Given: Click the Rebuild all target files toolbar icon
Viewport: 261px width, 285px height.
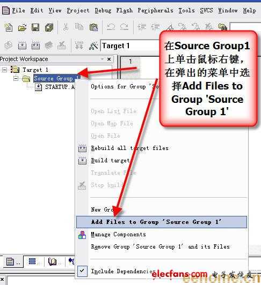Looking at the screenshot, I should click(35, 46).
